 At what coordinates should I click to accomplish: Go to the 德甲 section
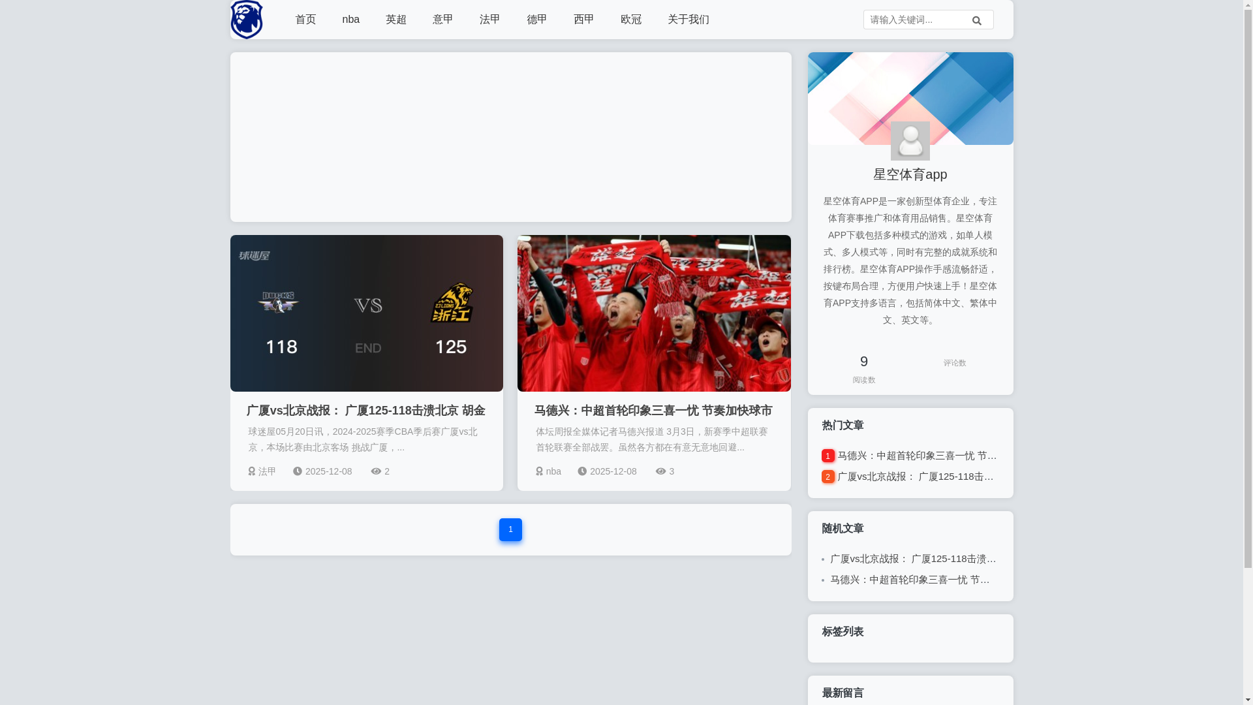(537, 20)
